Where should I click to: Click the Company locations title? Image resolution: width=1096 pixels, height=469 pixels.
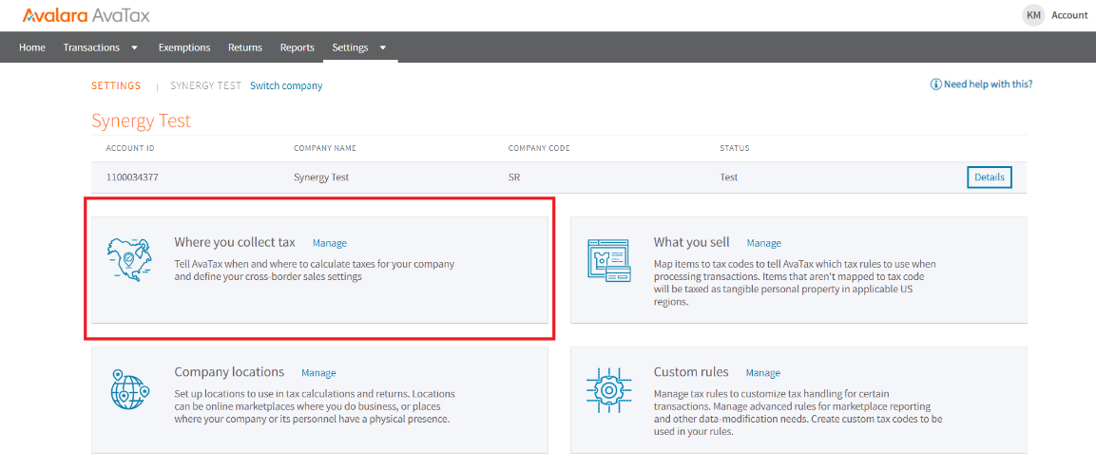[x=229, y=372]
